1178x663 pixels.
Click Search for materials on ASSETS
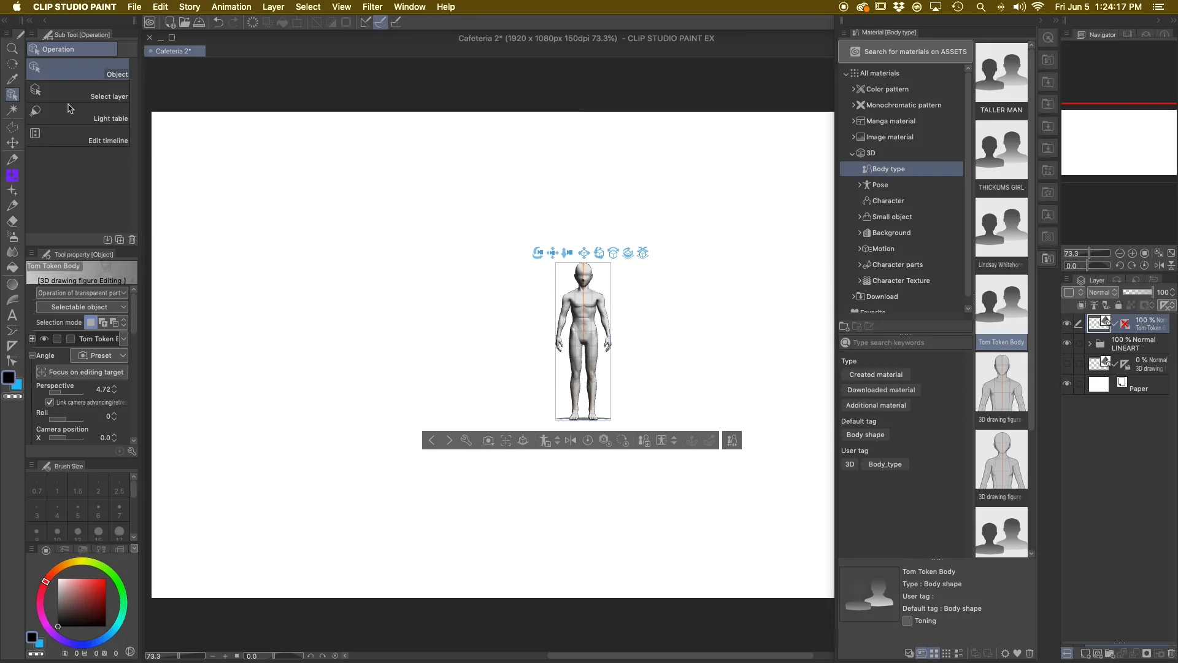click(x=906, y=52)
